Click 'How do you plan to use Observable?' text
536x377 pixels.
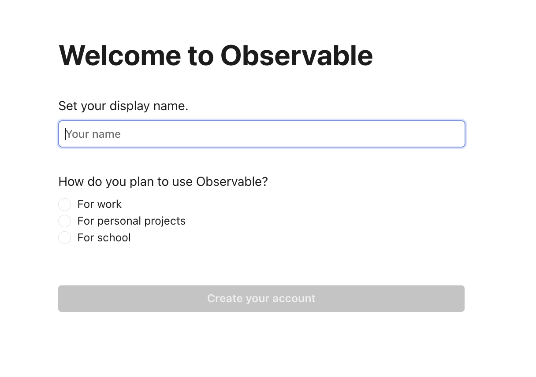click(x=163, y=181)
